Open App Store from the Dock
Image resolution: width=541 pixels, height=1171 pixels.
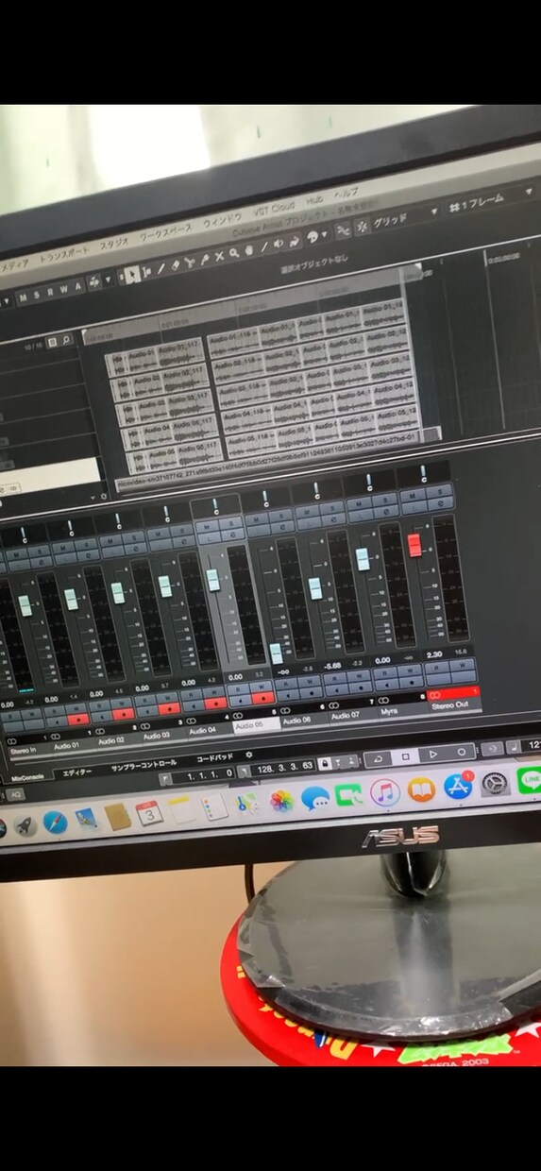pos(458,786)
